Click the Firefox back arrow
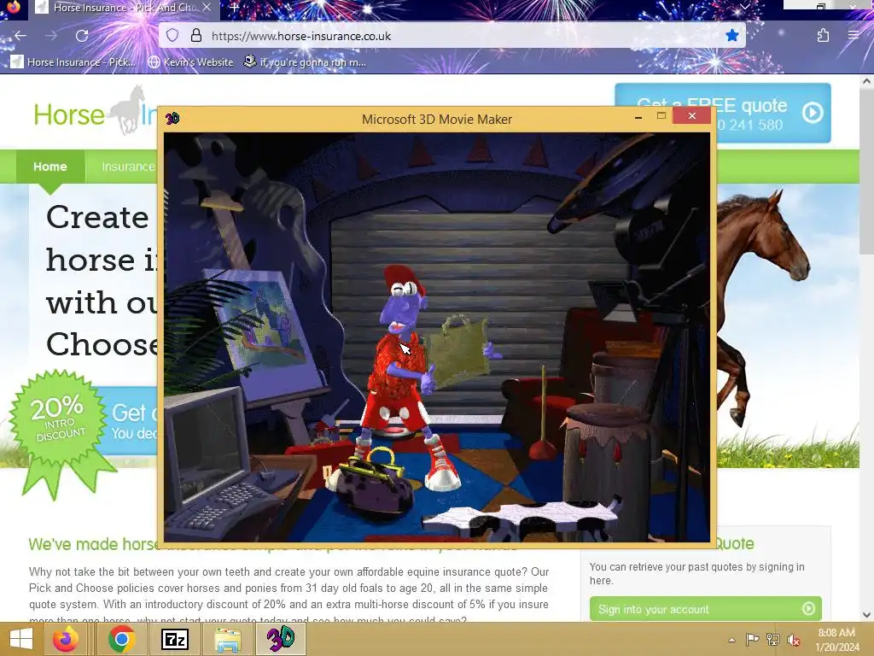 tap(20, 36)
